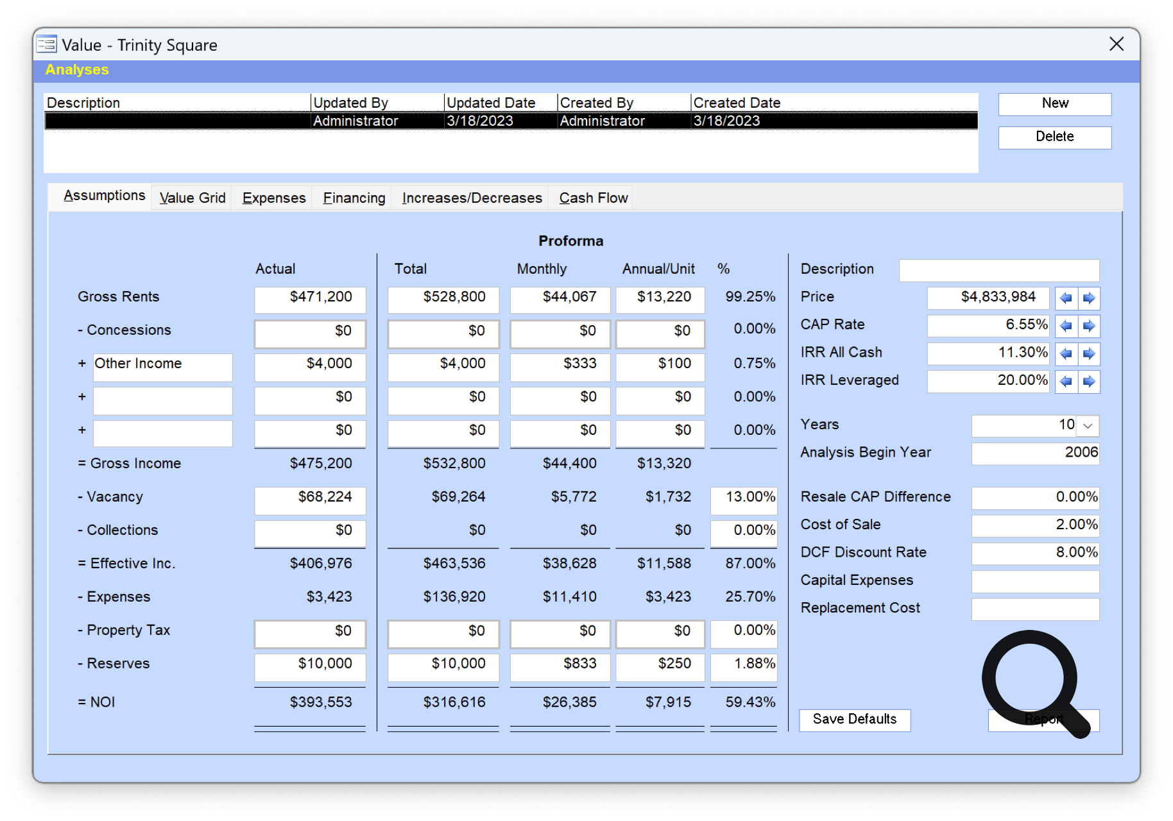Screen dimensions: 1173x821
Task: Click the Proforma Total Gross Rents field $528,800
Action: pyautogui.click(x=443, y=300)
